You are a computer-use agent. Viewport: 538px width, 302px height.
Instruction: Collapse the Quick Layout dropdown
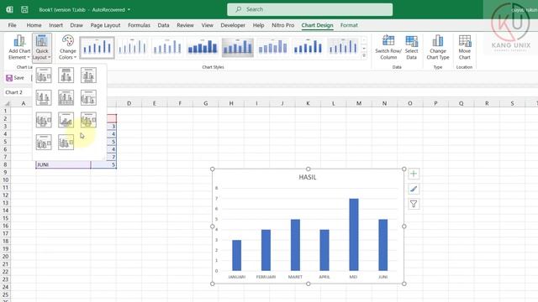(x=42, y=47)
